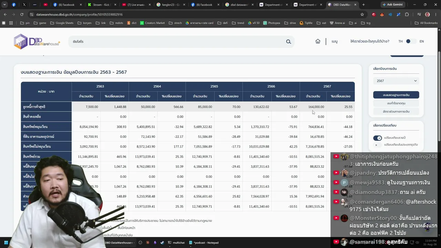Click the Windows Start button

pos(6,242)
